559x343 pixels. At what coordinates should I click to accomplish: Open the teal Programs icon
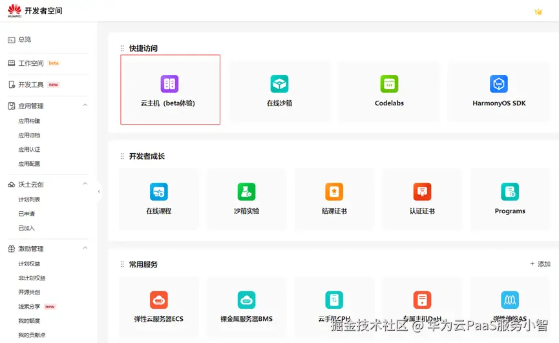(510, 192)
